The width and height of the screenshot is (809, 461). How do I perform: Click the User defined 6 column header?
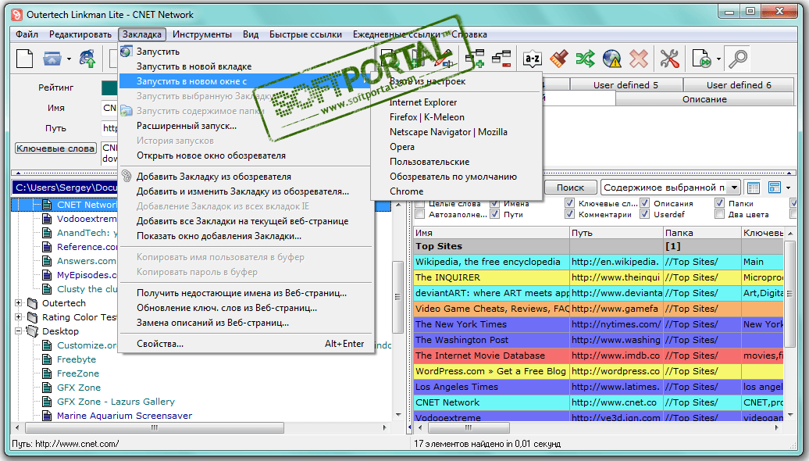point(739,84)
